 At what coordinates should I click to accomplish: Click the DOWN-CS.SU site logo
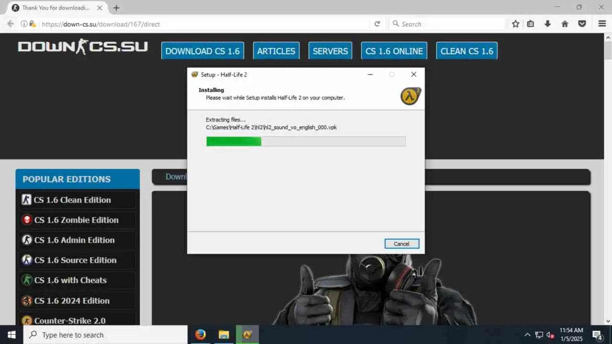[83, 46]
